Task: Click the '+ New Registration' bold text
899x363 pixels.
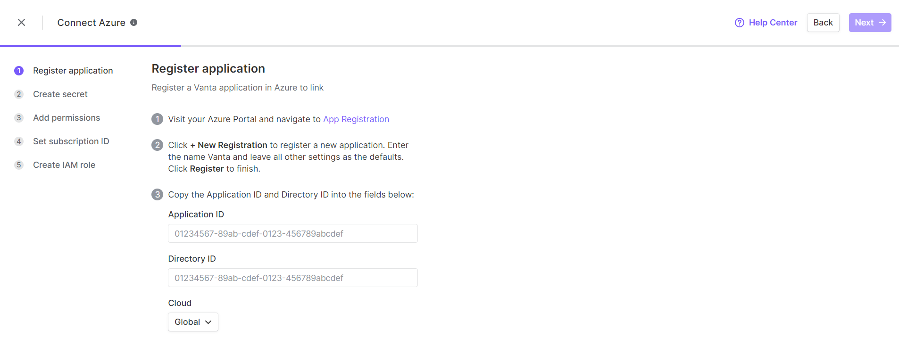Action: pos(229,145)
